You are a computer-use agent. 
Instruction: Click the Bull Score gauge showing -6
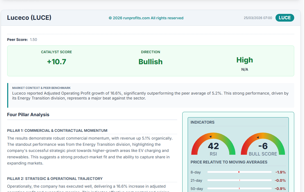pyautogui.click(x=263, y=144)
